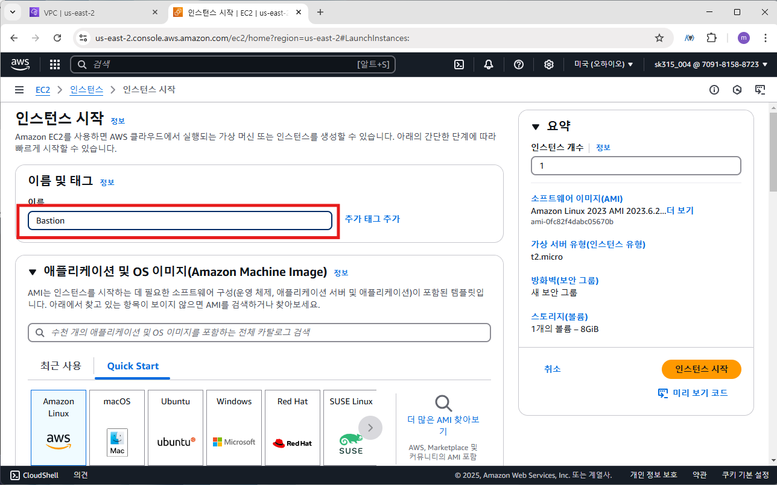
Task: Open the browser extensions puzzle icon
Action: (712, 38)
